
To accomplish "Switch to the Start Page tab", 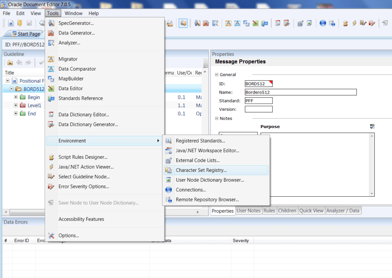I will point(27,34).
